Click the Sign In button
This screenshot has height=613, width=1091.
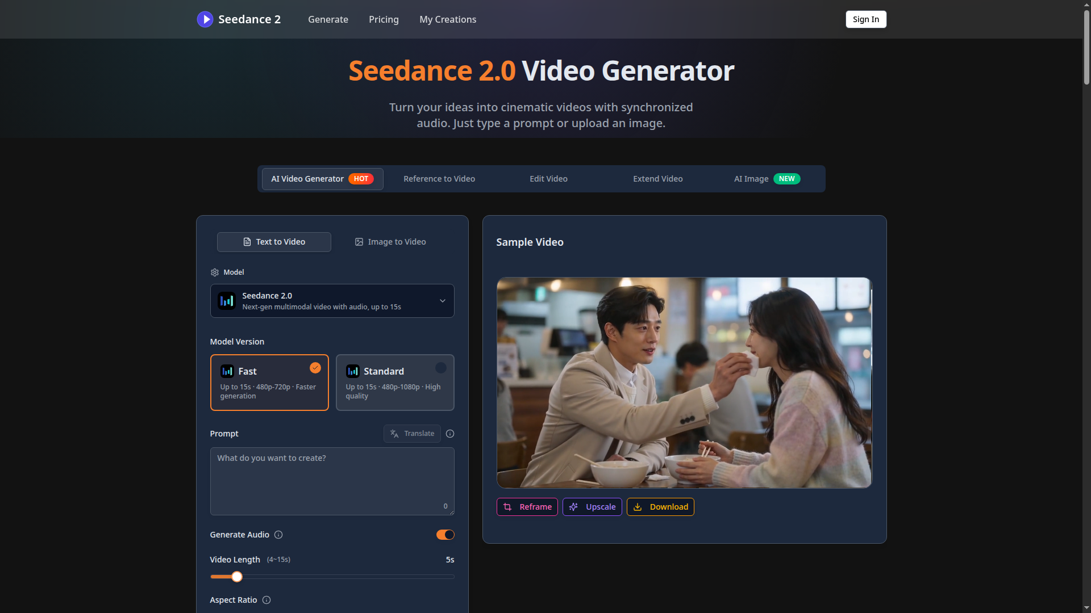865,19
